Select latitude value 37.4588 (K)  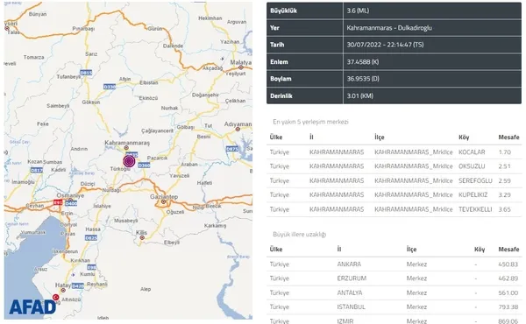point(363,62)
